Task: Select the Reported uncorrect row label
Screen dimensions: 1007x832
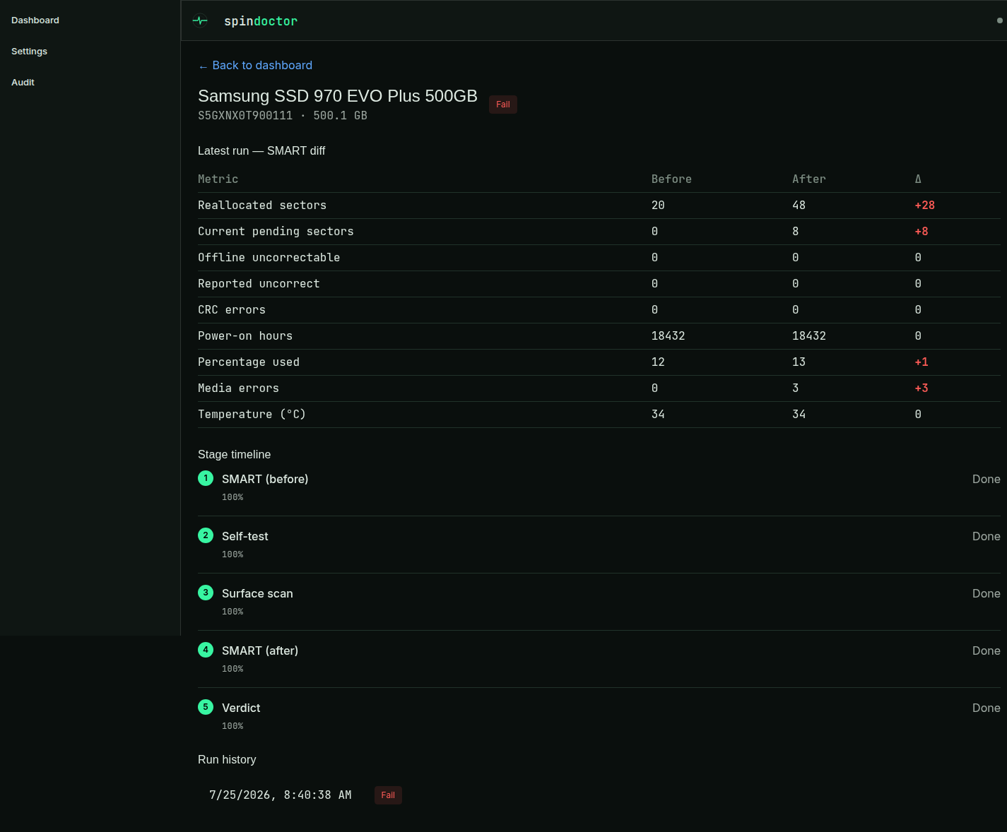Action: pos(259,284)
